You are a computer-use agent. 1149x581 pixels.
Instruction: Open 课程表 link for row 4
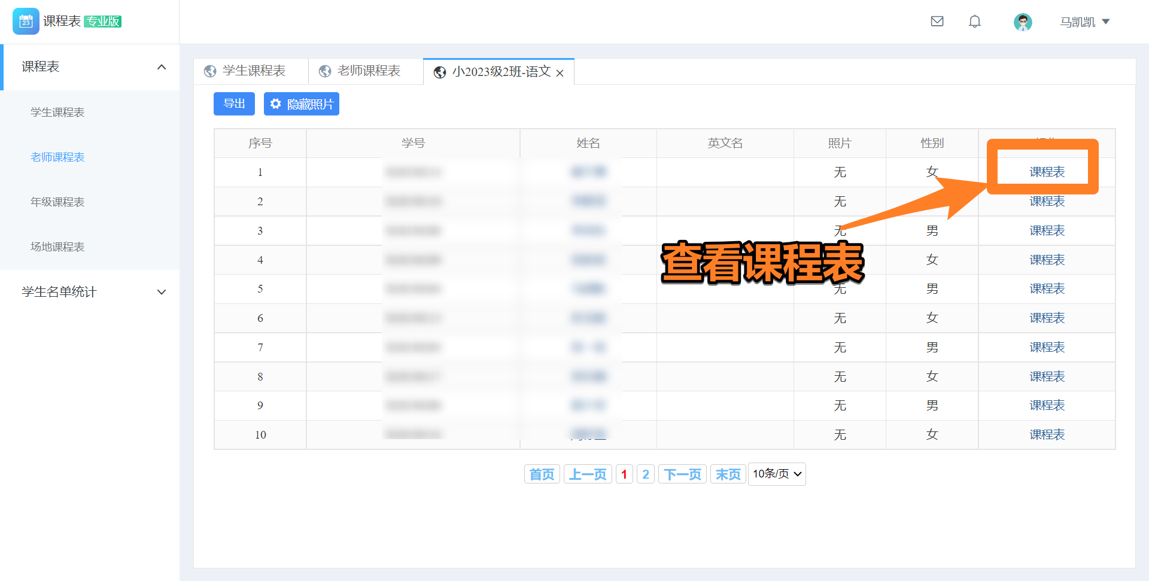(1047, 260)
